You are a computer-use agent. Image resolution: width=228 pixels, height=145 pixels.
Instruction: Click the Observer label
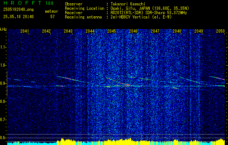tap(74, 4)
